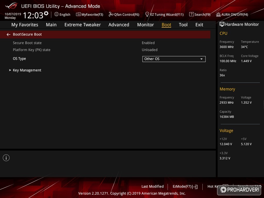
Task: Open the Monitor tab
Action: tap(145, 25)
